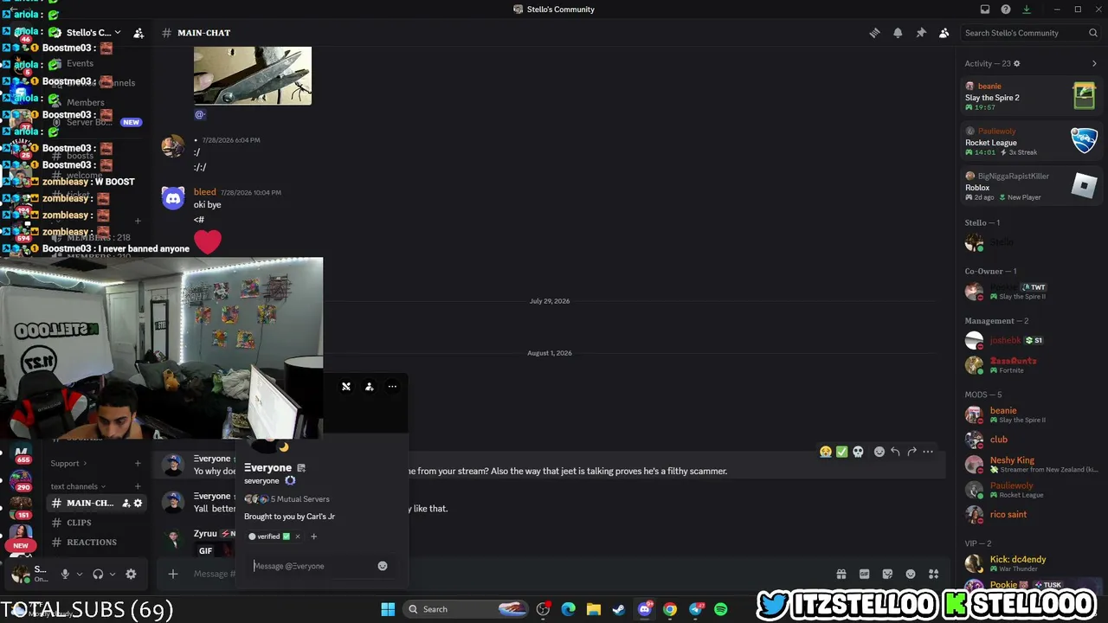Viewport: 1108px width, 623px height.
Task: Create an invite for the MAIN-CH channel
Action: pyautogui.click(x=126, y=503)
